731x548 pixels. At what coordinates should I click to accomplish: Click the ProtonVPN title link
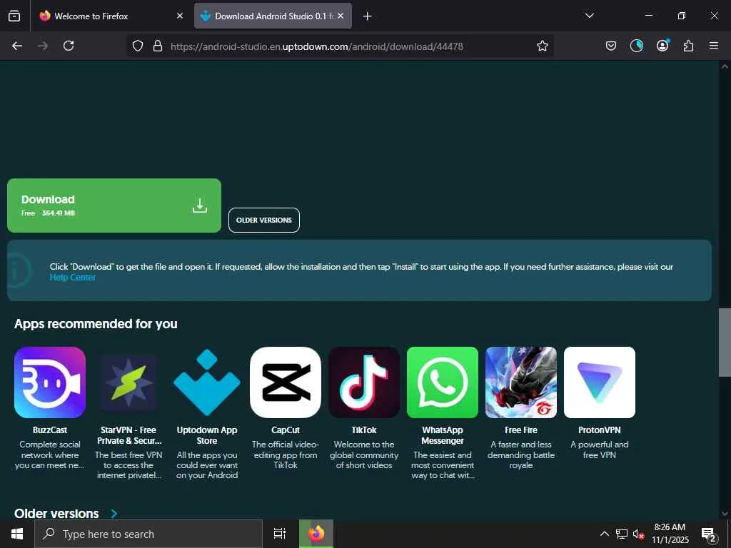pyautogui.click(x=600, y=430)
